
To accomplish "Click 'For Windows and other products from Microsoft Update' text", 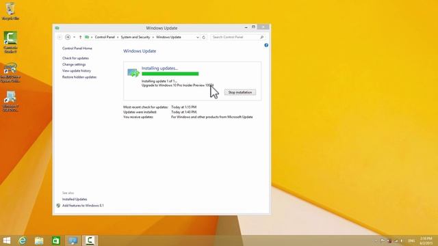I will 211,117.
